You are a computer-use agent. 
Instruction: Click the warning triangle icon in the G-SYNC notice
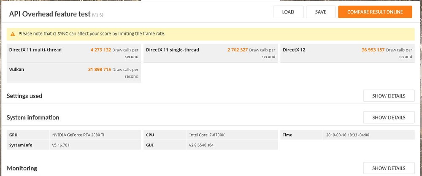click(13, 34)
